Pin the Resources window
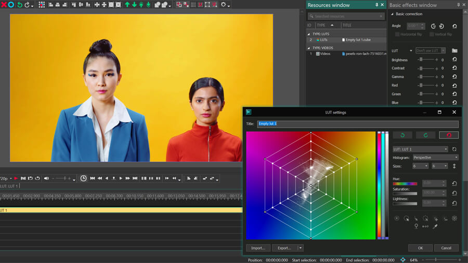 tap(376, 5)
